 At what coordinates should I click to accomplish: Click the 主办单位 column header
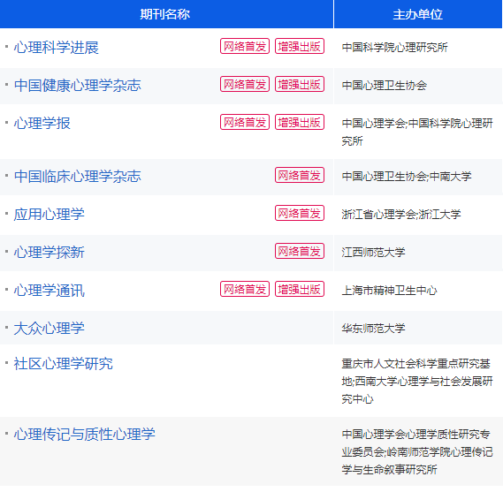tap(417, 14)
